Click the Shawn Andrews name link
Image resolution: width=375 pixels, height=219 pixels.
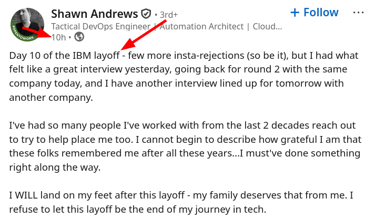point(95,14)
